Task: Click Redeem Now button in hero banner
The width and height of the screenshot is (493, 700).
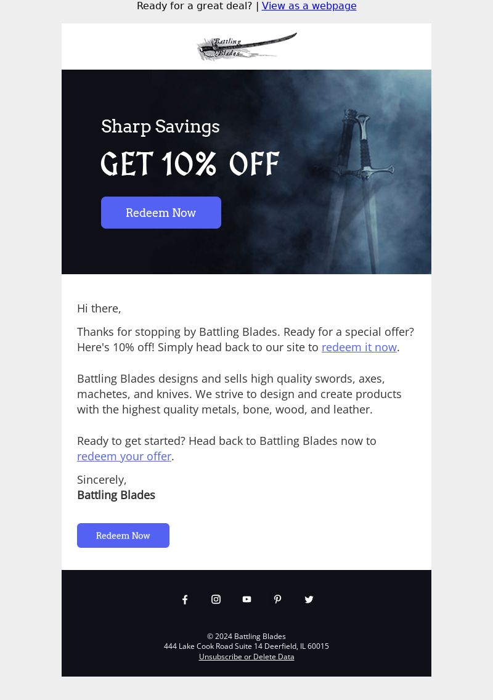Action: tap(161, 213)
